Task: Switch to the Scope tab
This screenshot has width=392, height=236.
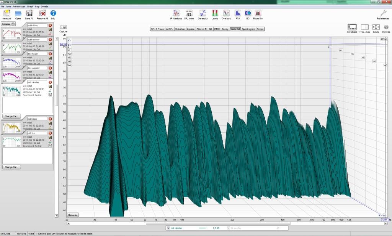Action: pos(260,29)
